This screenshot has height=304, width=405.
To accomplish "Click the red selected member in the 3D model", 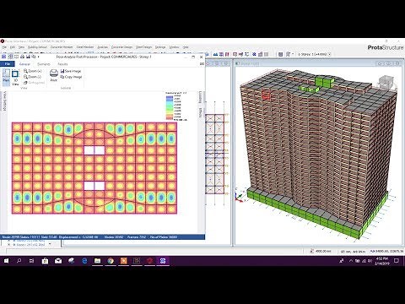I will [266, 95].
